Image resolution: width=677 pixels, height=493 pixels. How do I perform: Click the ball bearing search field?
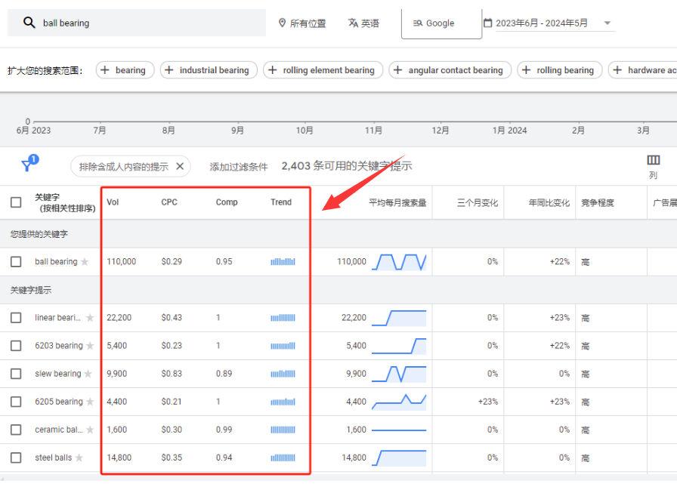pyautogui.click(x=151, y=23)
